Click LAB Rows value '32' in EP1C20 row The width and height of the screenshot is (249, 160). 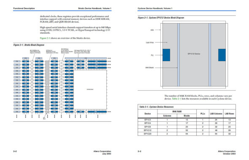(230, 134)
